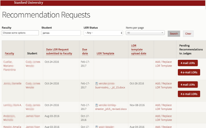
Task: Click '4 mail LORs' button in Cuellar row
Action: [188, 63]
